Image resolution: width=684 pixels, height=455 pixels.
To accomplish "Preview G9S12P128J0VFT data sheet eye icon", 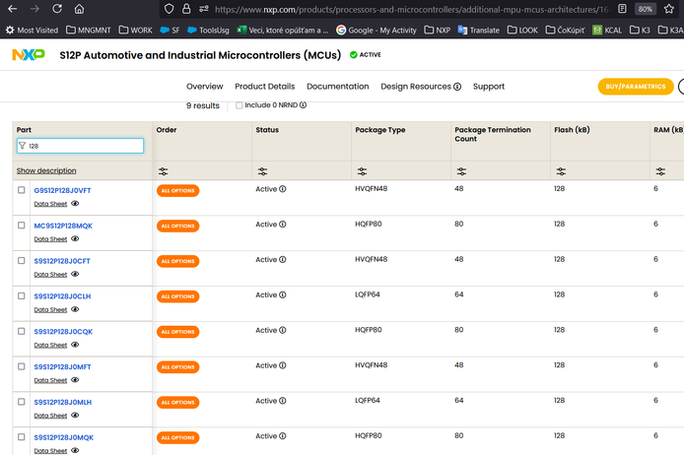I will [x=75, y=204].
